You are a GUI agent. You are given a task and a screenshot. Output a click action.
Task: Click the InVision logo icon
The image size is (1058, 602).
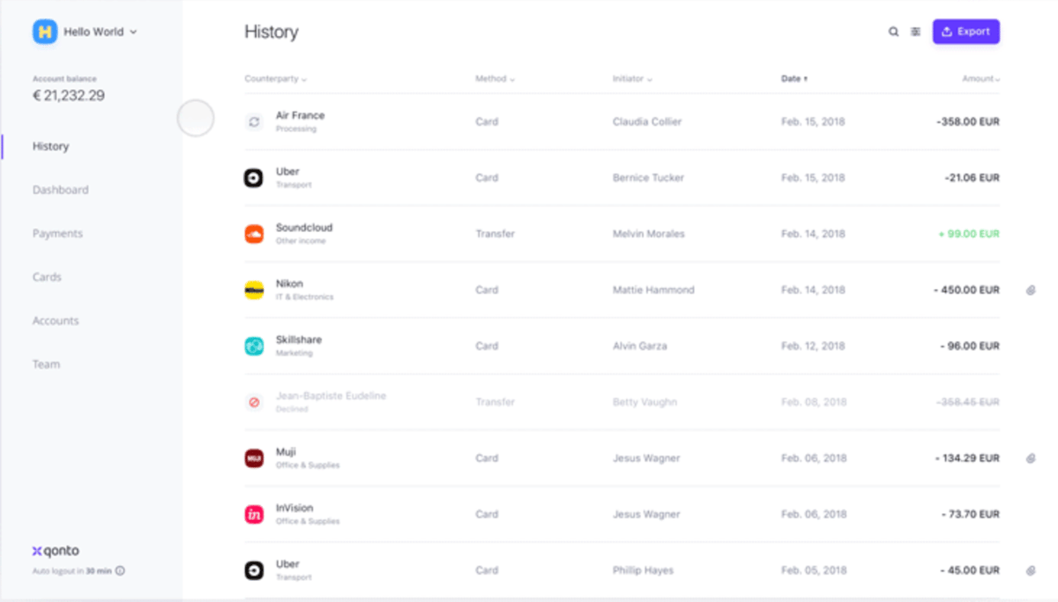(254, 515)
